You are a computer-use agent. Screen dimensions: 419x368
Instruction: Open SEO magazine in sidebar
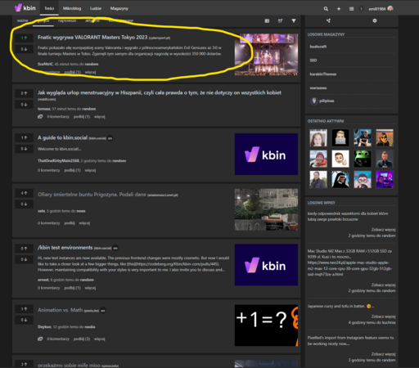[x=313, y=61]
